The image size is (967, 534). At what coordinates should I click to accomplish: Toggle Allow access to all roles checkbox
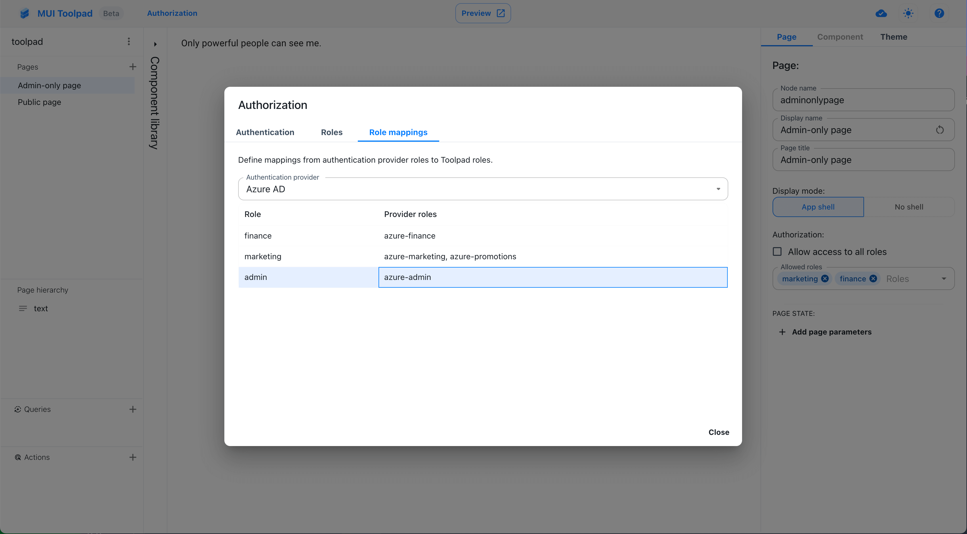point(777,251)
